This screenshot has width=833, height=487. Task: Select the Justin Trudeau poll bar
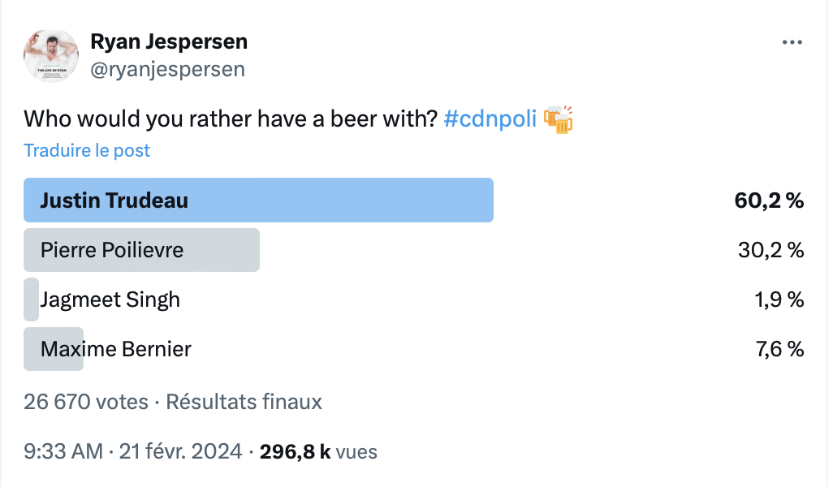(x=258, y=200)
